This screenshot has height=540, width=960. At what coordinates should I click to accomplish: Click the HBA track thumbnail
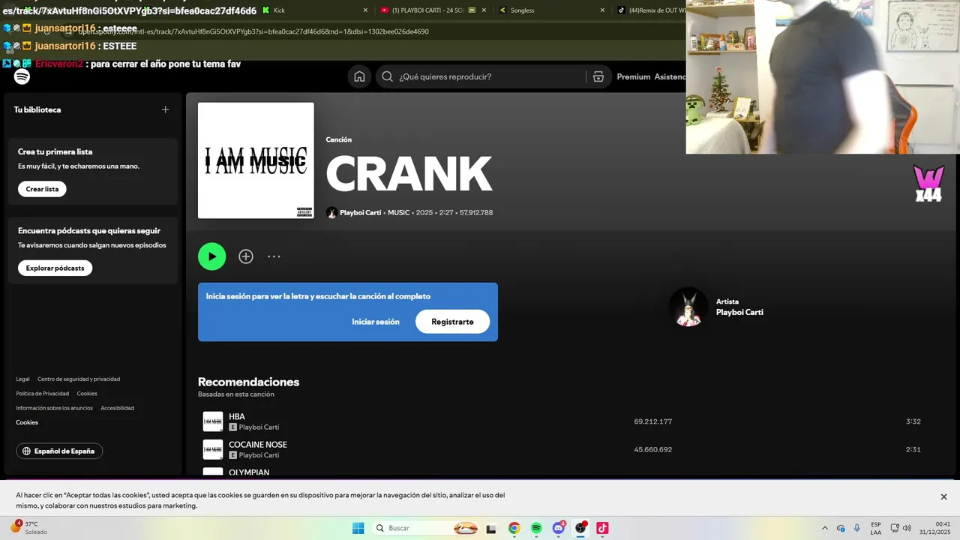click(213, 421)
